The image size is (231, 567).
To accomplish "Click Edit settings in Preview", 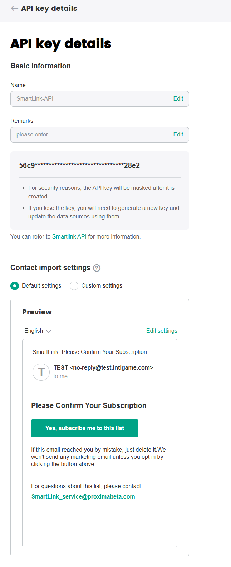I will coord(162,331).
